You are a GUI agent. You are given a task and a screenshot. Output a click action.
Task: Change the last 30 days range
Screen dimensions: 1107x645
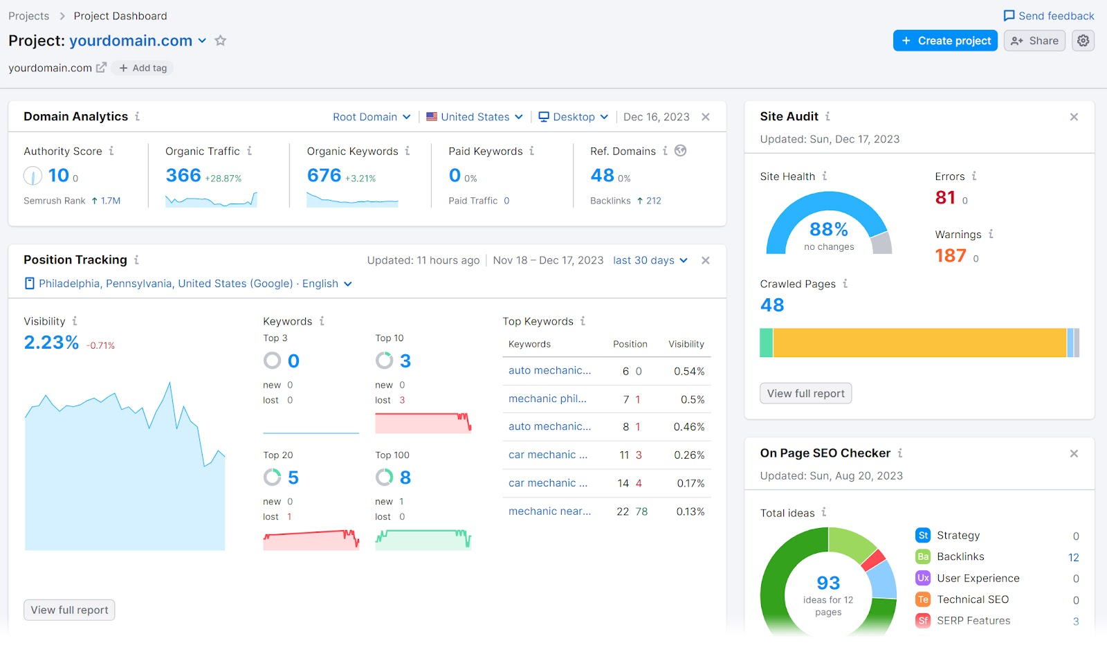tap(650, 260)
